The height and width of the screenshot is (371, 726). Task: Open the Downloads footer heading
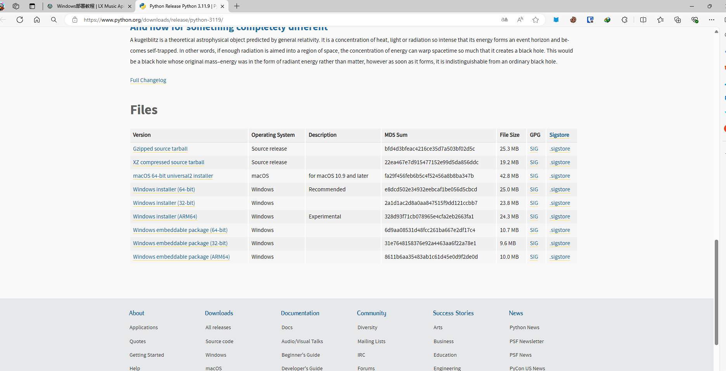[x=219, y=313]
